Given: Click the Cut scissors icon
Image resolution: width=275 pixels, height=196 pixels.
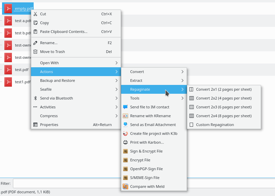Looking at the screenshot, I should click(35, 14).
